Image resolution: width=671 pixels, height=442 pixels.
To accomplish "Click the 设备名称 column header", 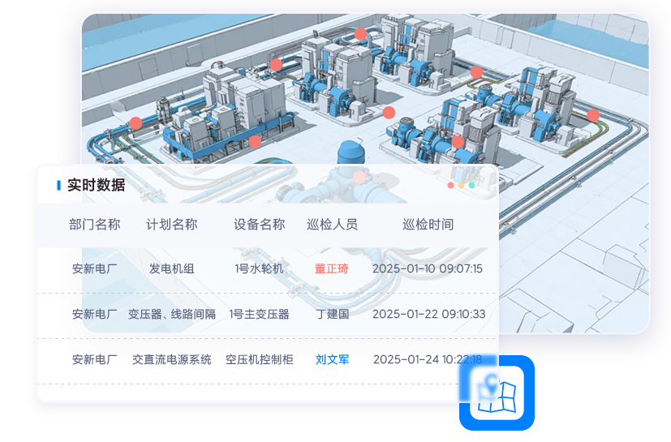I will pos(259,225).
